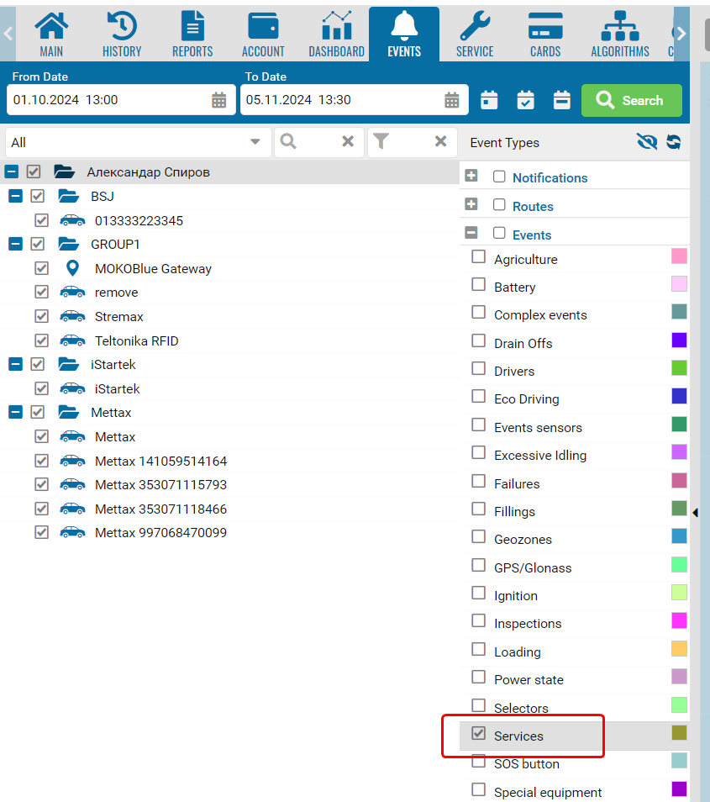Open the All group dropdown
This screenshot has width=710, height=802.
255,142
